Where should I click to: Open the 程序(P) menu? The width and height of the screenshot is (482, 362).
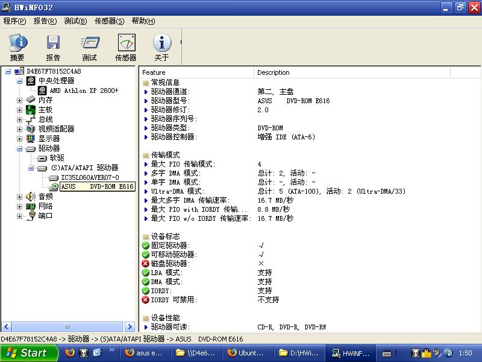[14, 21]
